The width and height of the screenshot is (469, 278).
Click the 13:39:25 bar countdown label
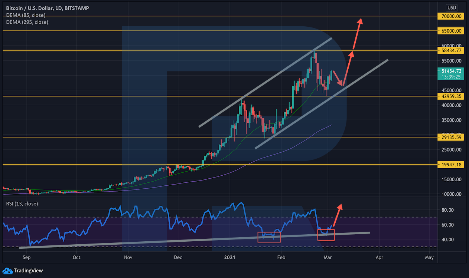(451, 77)
